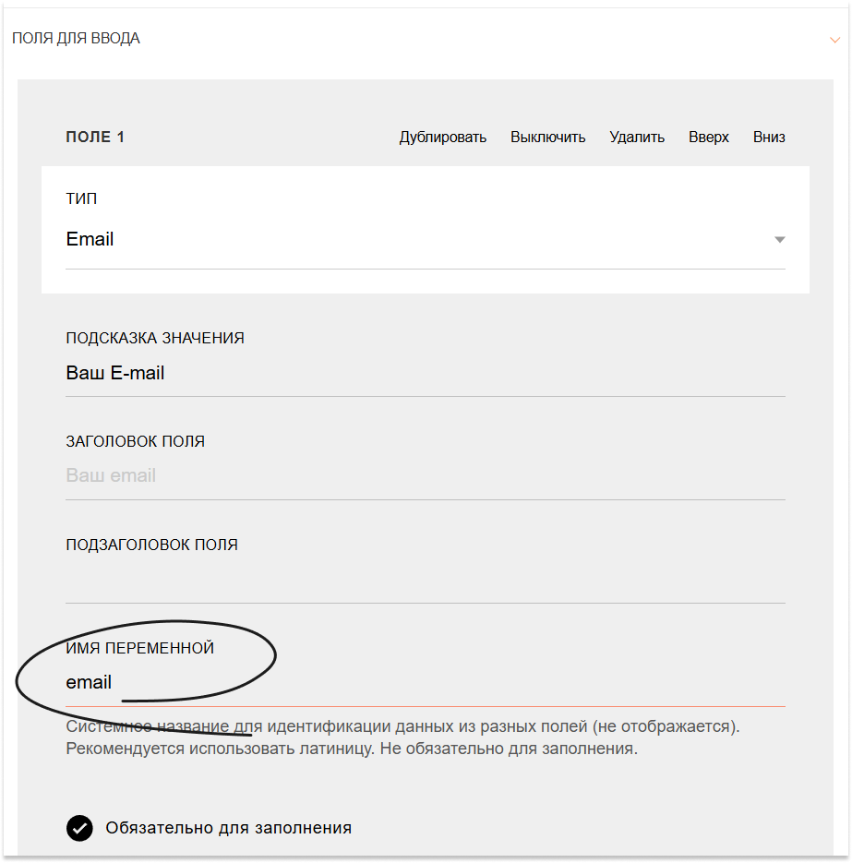Click the ТИП label
This screenshot has height=863, width=852.
tap(81, 198)
